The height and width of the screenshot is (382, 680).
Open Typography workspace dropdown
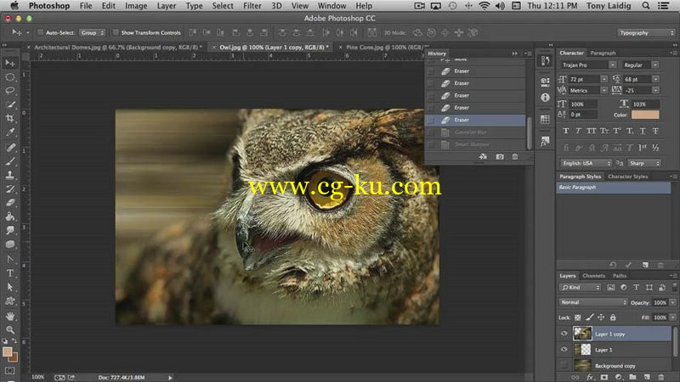pos(646,32)
